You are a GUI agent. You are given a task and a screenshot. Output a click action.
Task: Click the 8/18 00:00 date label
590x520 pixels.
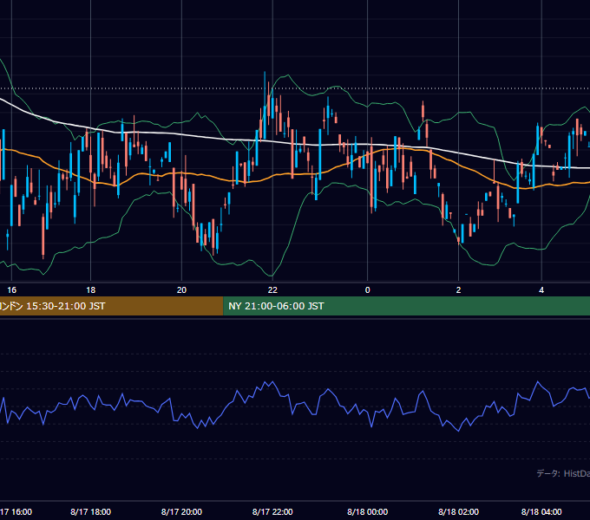coord(368,511)
